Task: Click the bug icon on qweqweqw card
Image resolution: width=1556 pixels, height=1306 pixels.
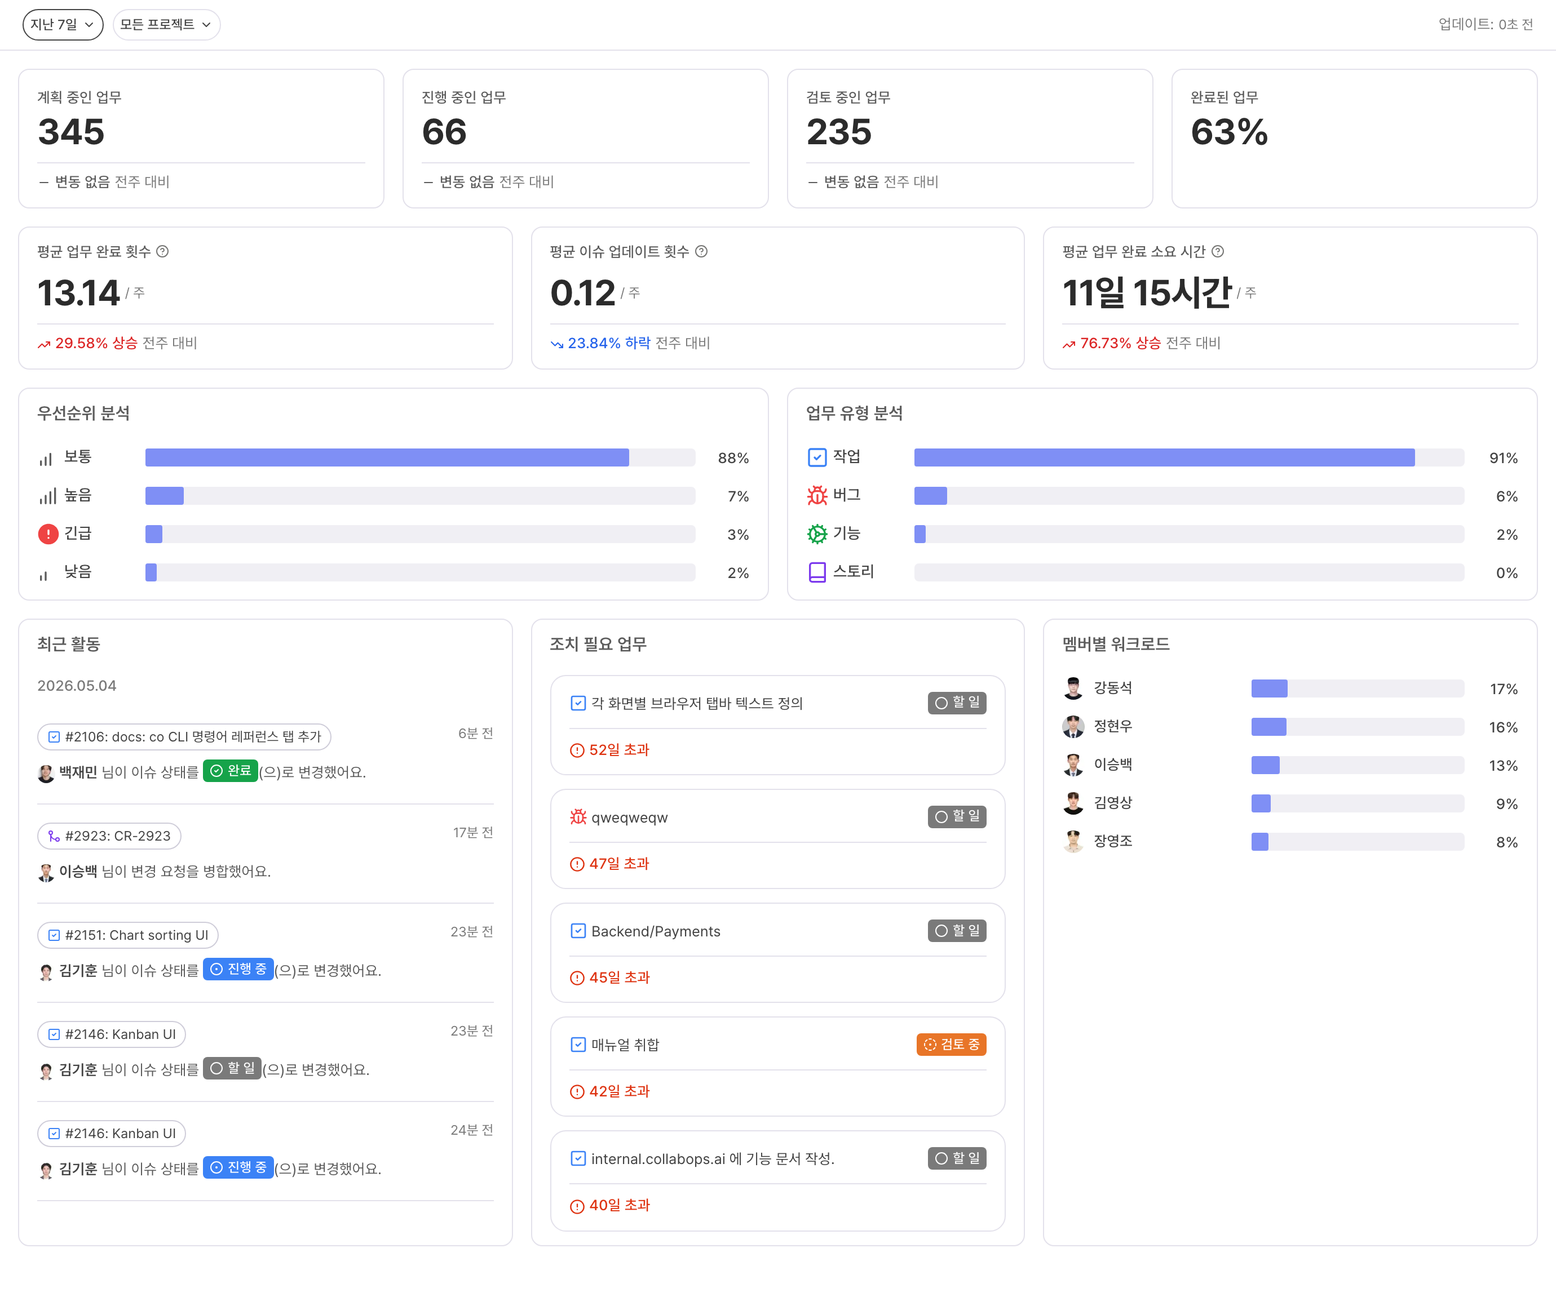Action: pos(578,816)
